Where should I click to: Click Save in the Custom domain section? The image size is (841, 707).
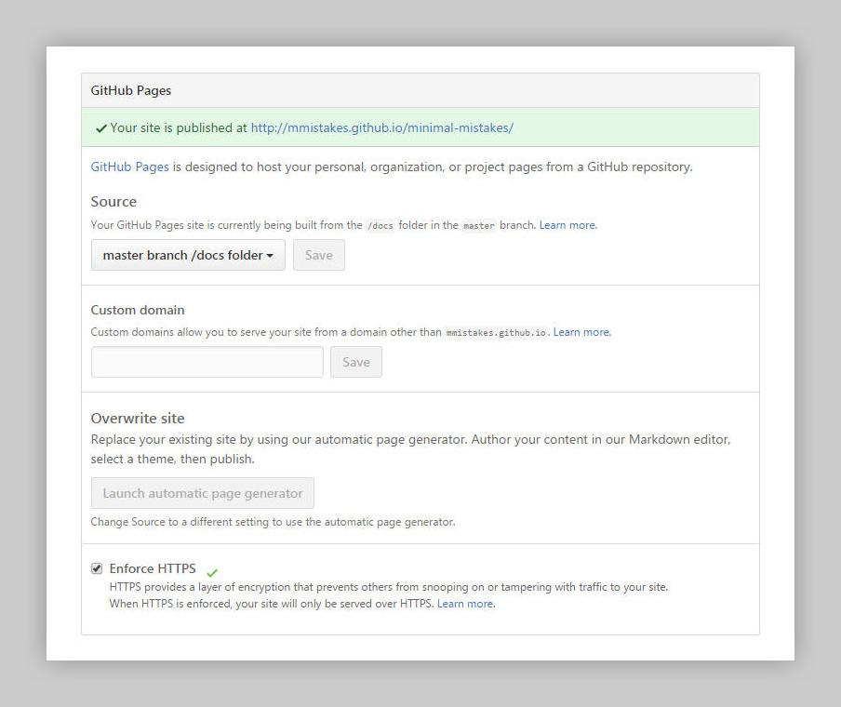pos(355,361)
